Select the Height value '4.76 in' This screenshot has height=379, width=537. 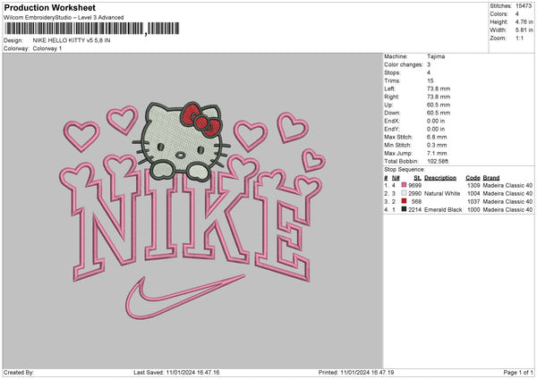tap(524, 21)
